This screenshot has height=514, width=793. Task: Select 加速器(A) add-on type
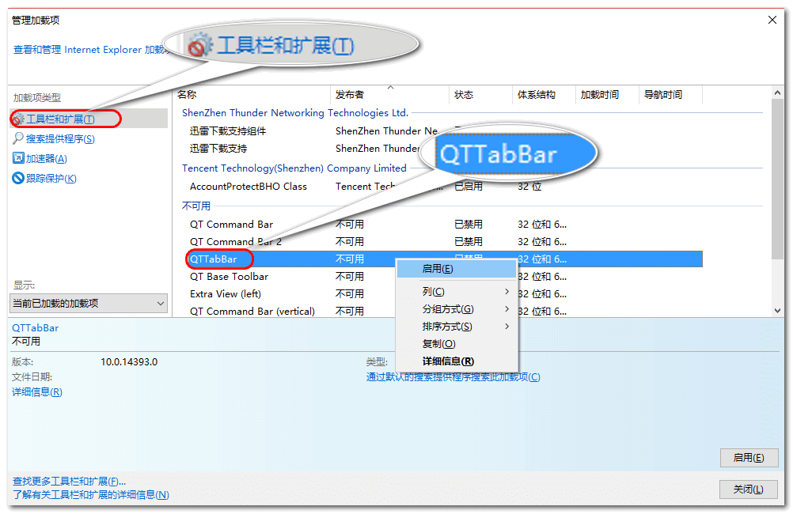(47, 159)
